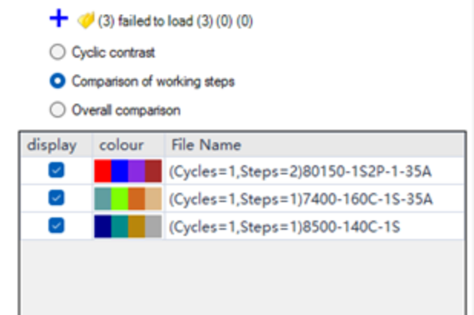The width and height of the screenshot is (474, 315).
Task: Select file row 8500-140C-1S
Action: point(285,227)
